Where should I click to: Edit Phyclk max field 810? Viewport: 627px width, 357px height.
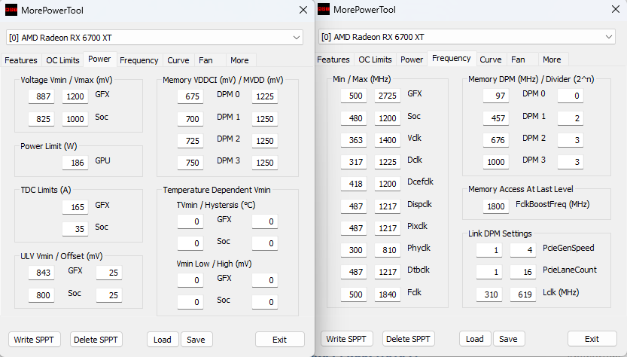tap(388, 250)
